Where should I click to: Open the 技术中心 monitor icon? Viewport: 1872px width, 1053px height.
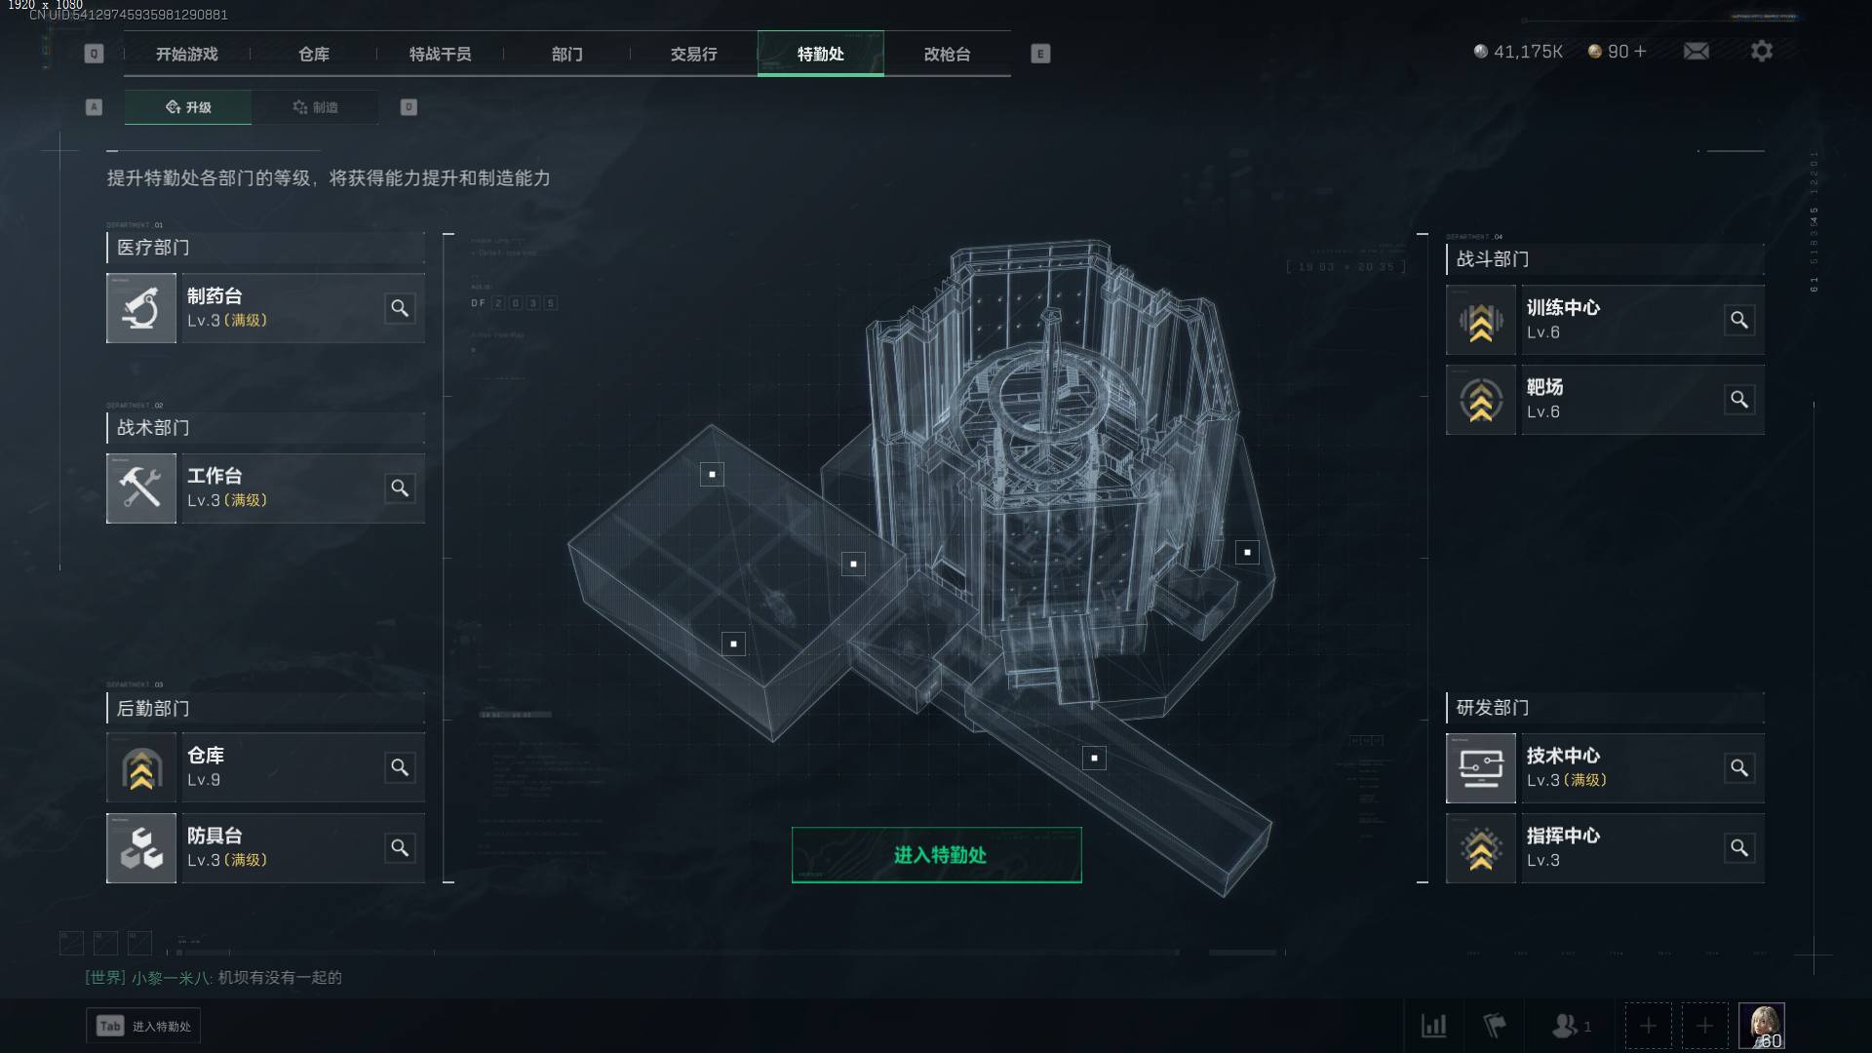coord(1481,768)
